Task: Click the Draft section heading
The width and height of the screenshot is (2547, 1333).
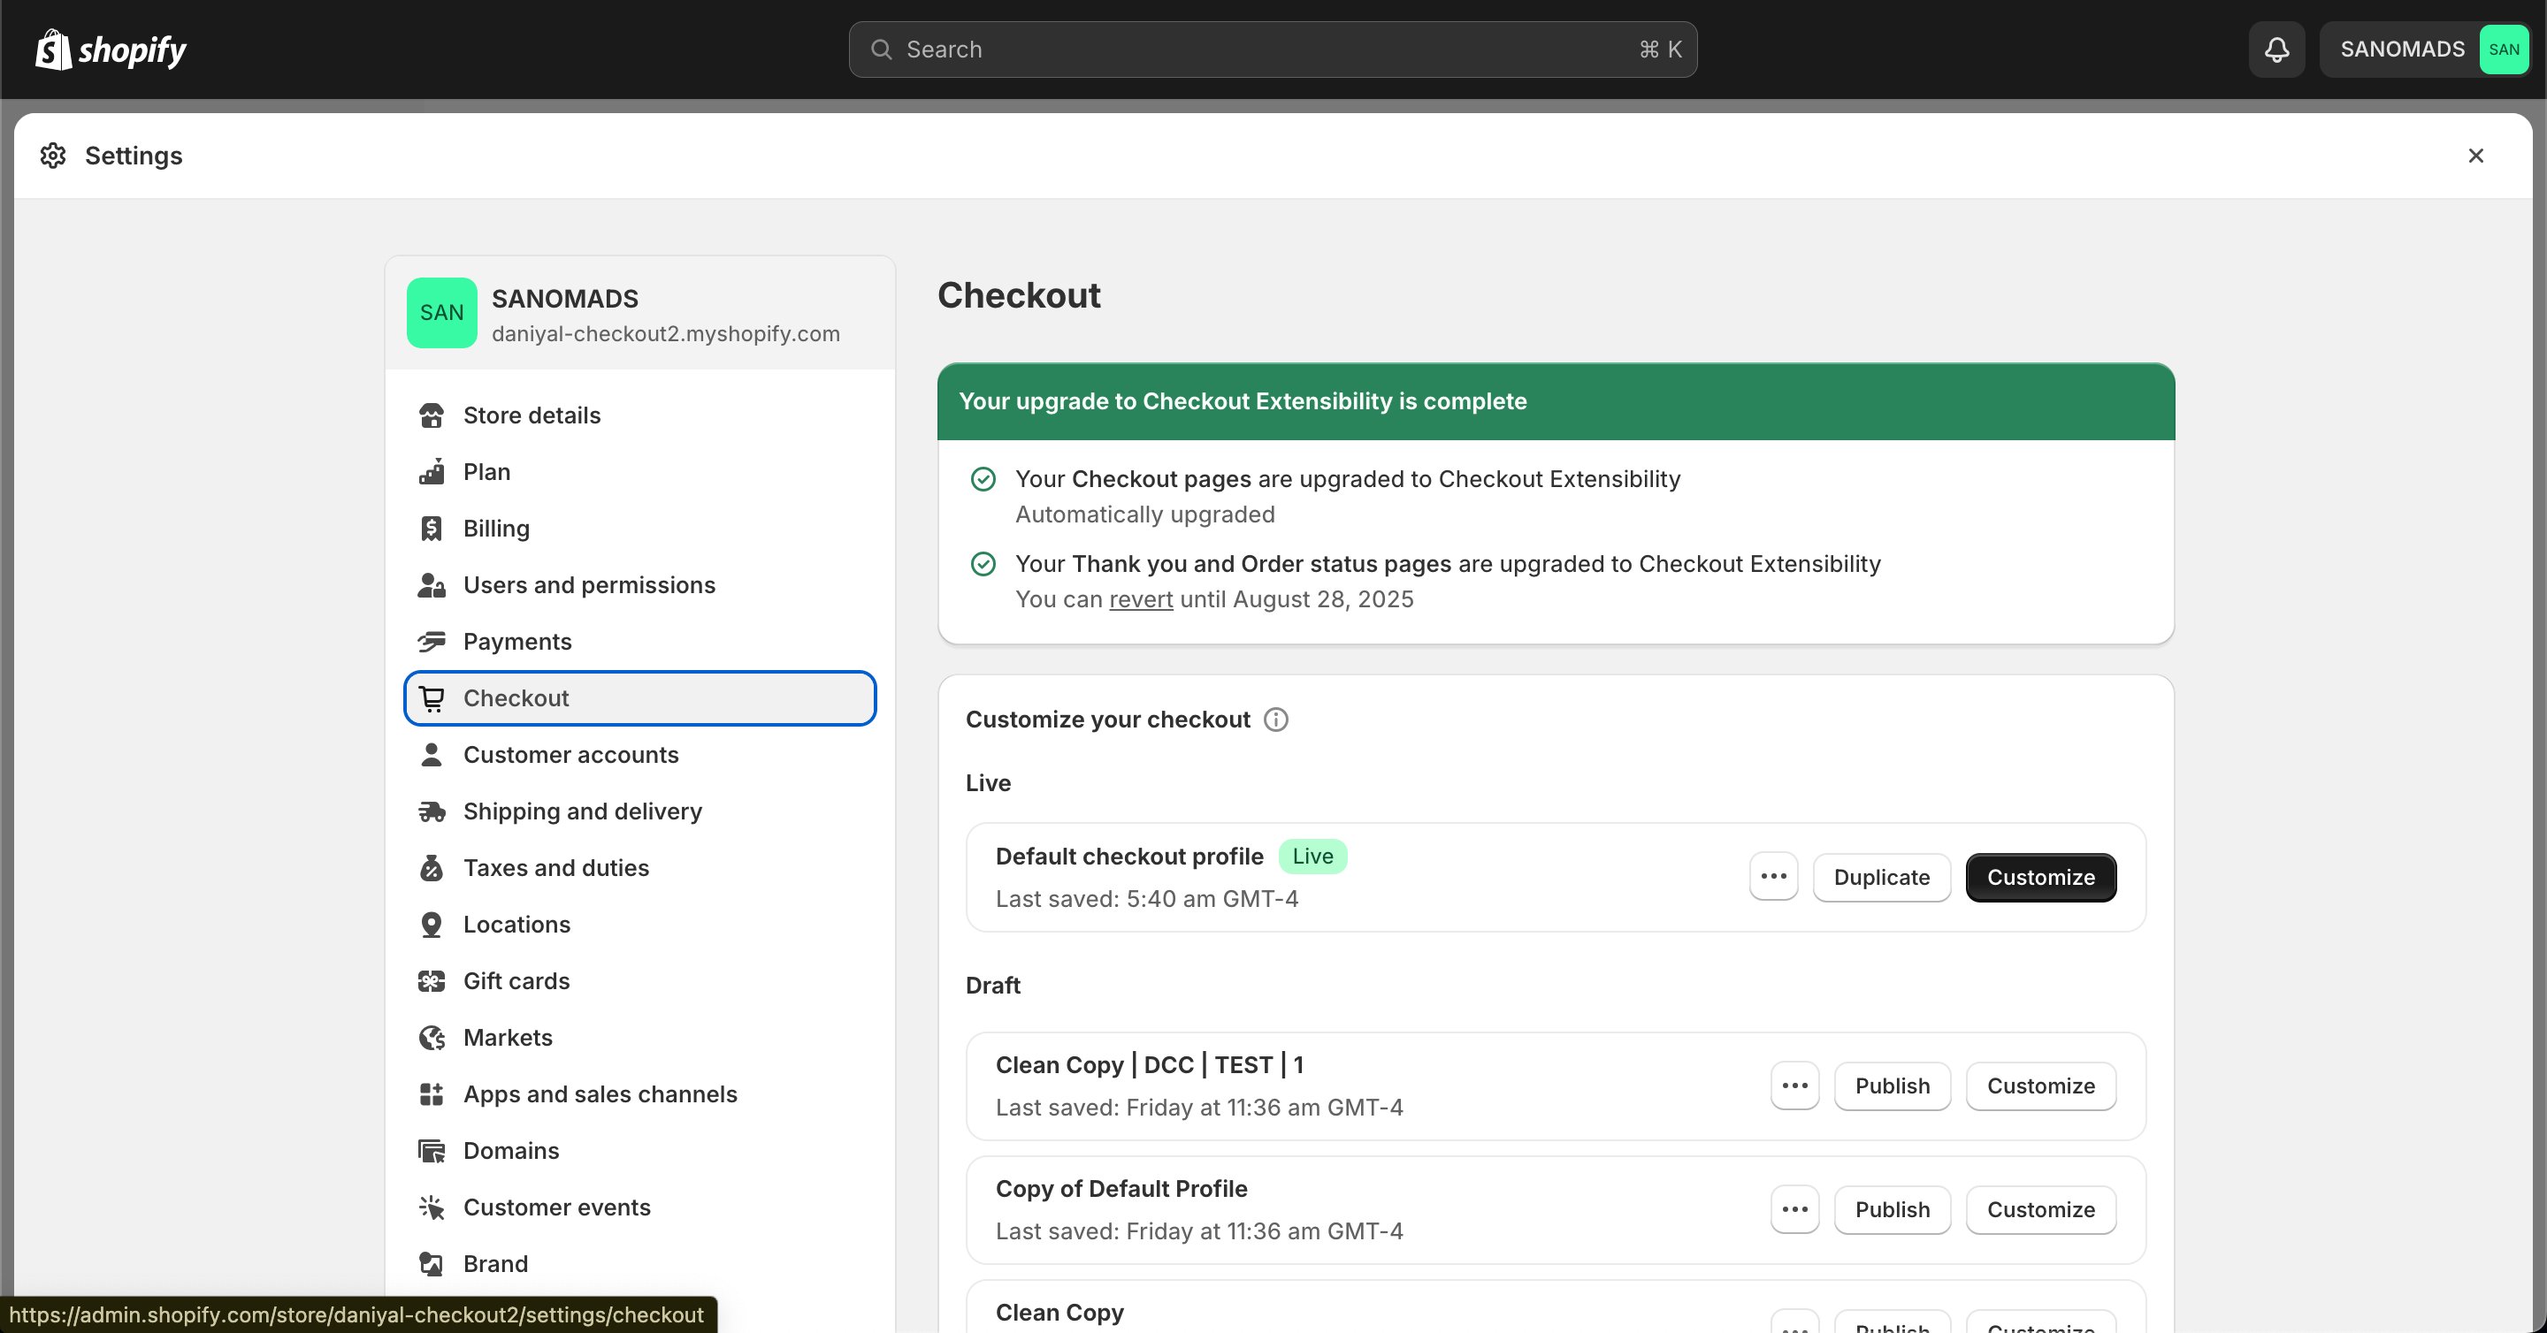Action: 992,986
